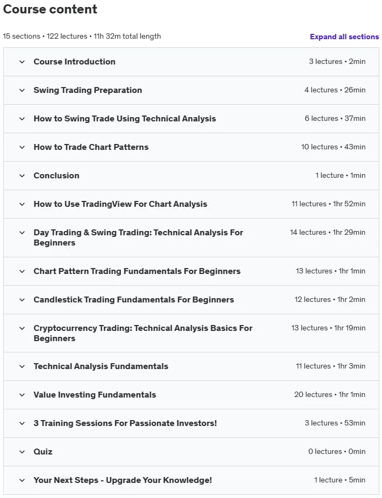Screen dimensions: 382x498
Task: Click the 20 lectures • 1hr 1min label
Action: [329, 394]
